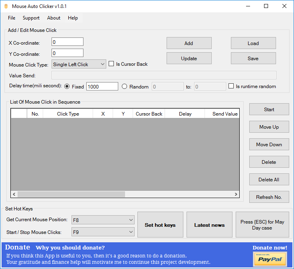Click the app icon in title bar

coord(6,6)
